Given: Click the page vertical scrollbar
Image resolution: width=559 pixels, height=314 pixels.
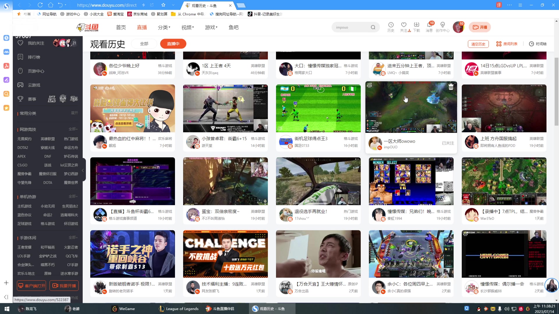Looking at the screenshot, I should [556, 92].
